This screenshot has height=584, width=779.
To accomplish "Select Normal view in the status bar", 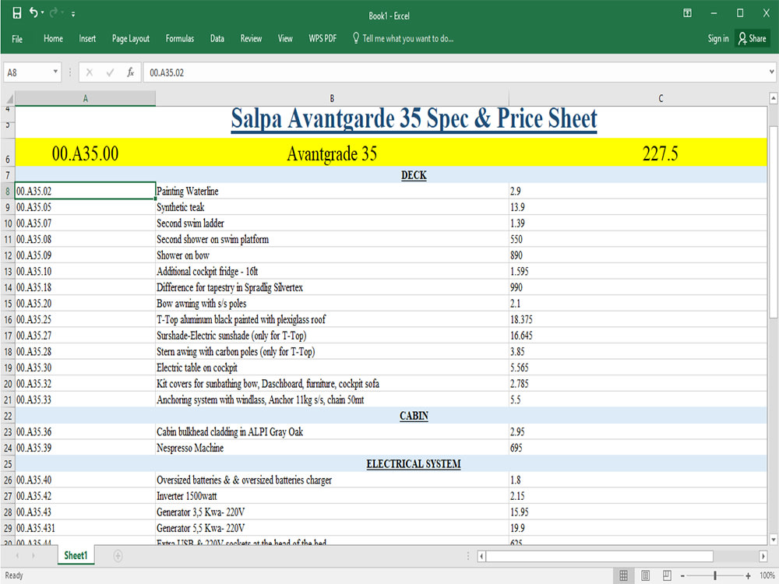I will click(624, 575).
